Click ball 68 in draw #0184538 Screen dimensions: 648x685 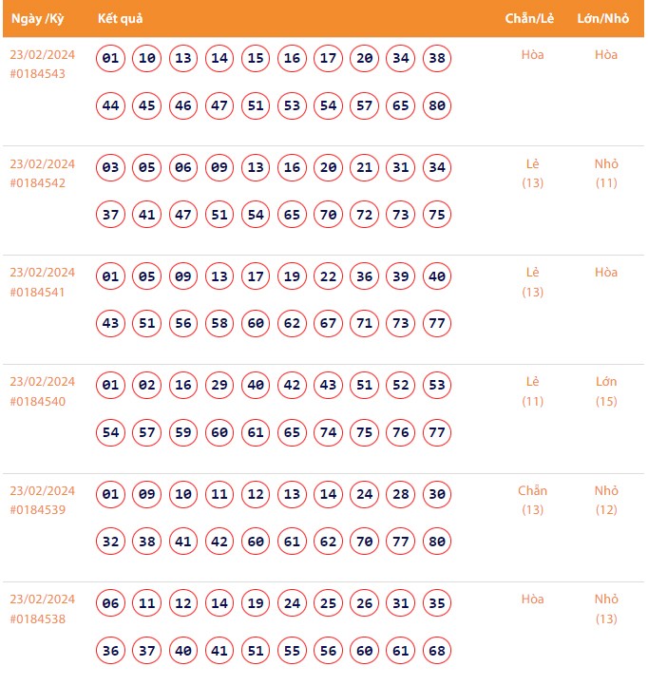(437, 651)
